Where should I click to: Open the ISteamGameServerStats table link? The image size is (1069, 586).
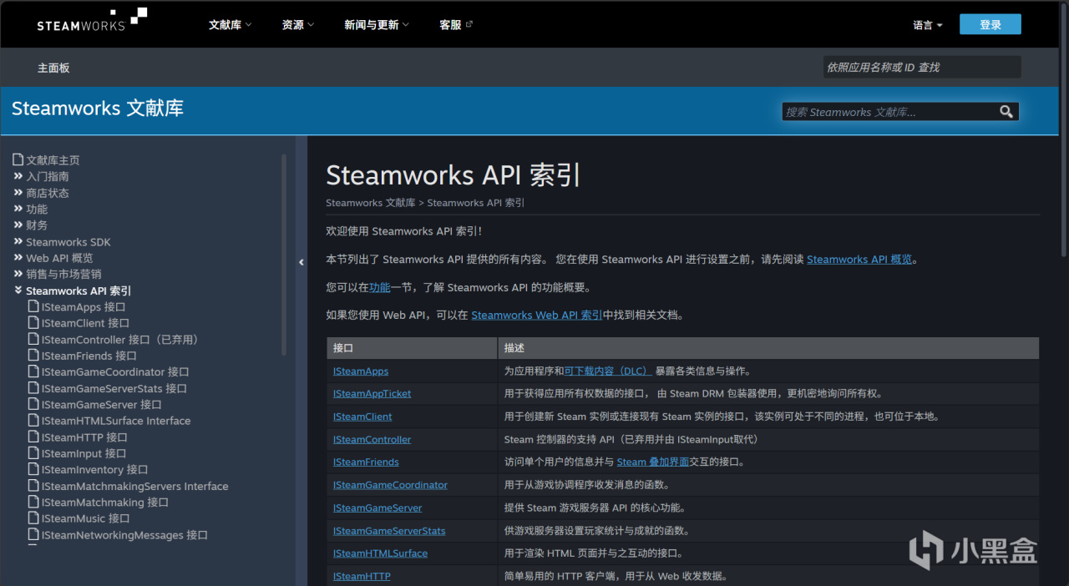(x=389, y=530)
